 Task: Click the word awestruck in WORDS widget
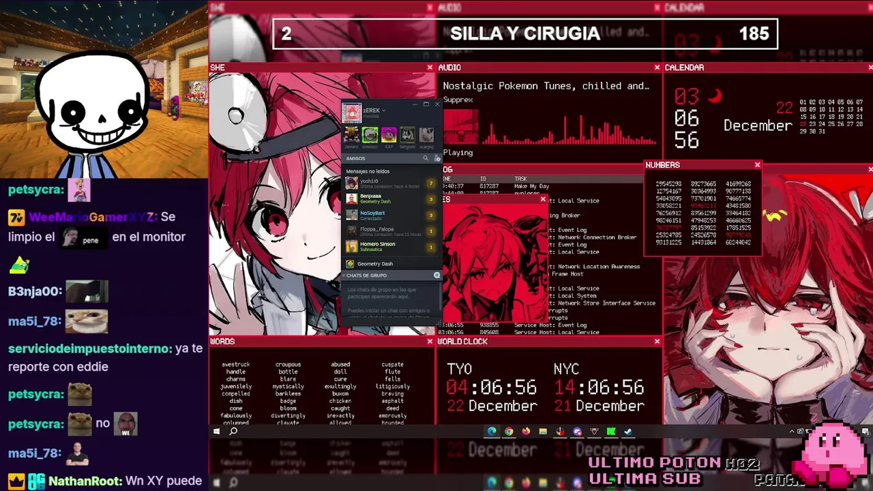(236, 364)
